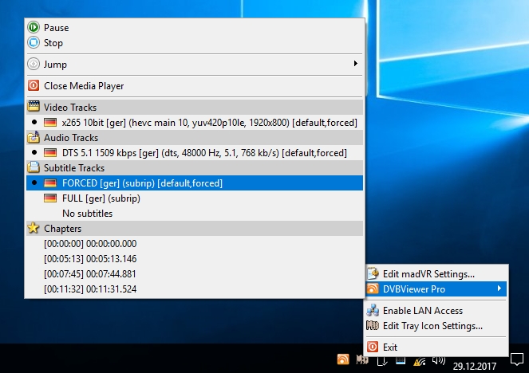Click Exit in the tray menu
This screenshot has width=529, height=373.
436,347
